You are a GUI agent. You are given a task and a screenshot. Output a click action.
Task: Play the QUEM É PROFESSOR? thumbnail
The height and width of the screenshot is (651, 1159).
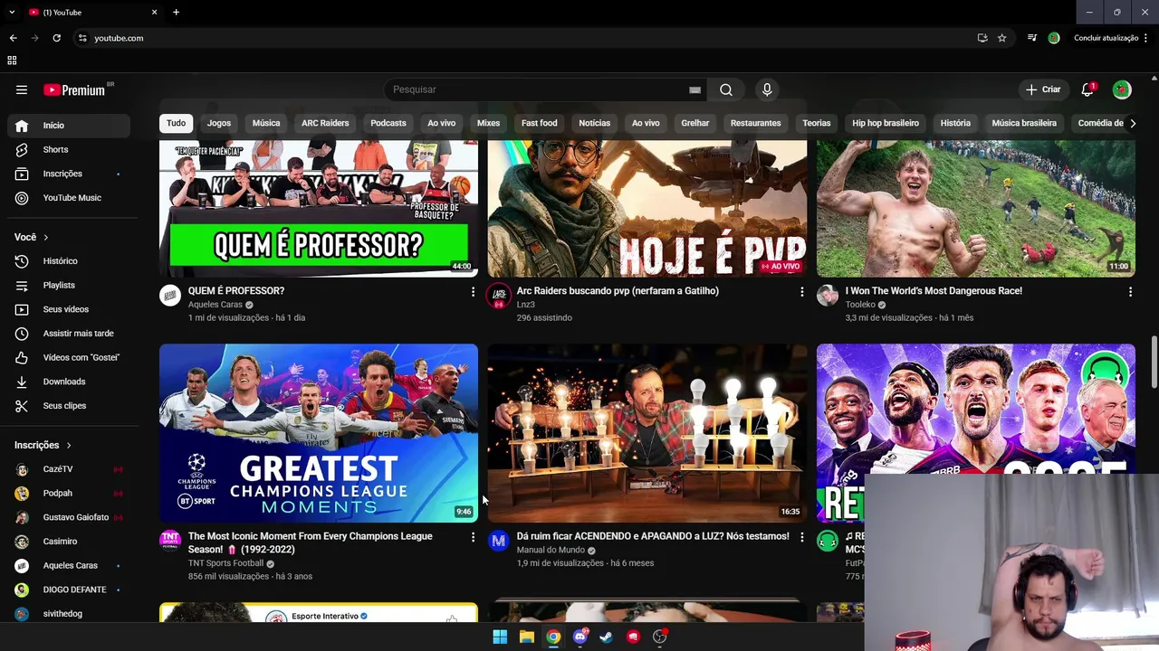319,208
